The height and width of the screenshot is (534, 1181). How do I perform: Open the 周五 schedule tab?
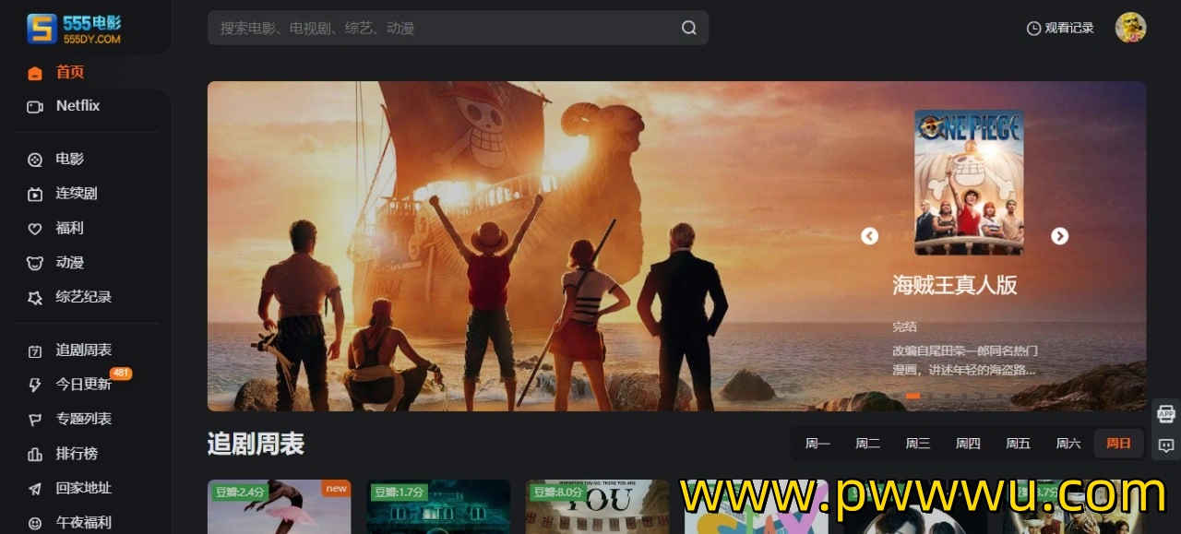(x=1018, y=444)
